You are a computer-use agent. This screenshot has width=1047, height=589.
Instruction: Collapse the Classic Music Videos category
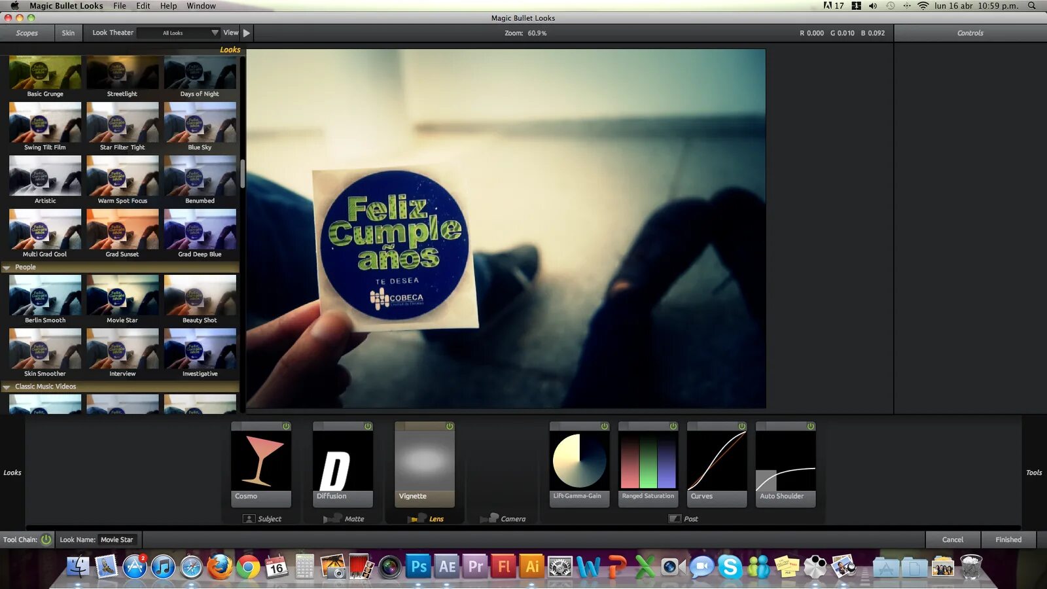pos(7,387)
